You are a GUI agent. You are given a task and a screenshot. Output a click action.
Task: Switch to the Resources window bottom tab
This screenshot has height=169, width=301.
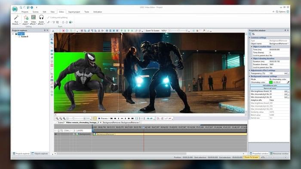279,154
